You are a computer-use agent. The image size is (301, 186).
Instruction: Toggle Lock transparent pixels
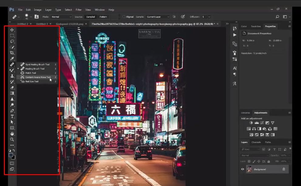[249, 161]
